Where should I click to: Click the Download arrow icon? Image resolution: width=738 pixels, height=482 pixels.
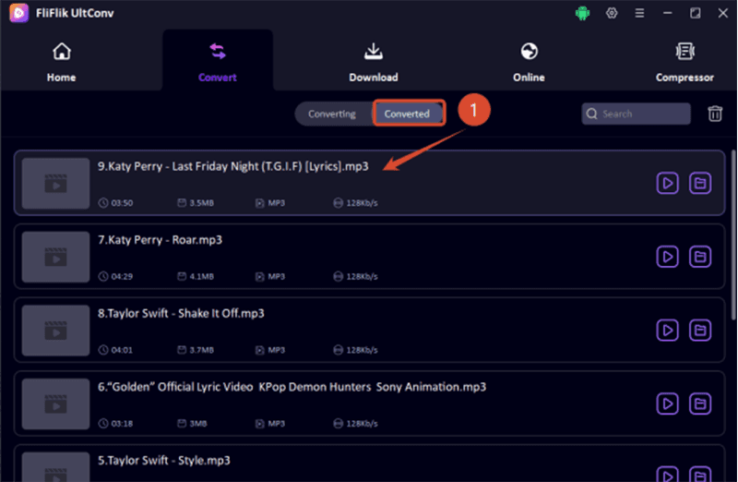click(x=374, y=52)
